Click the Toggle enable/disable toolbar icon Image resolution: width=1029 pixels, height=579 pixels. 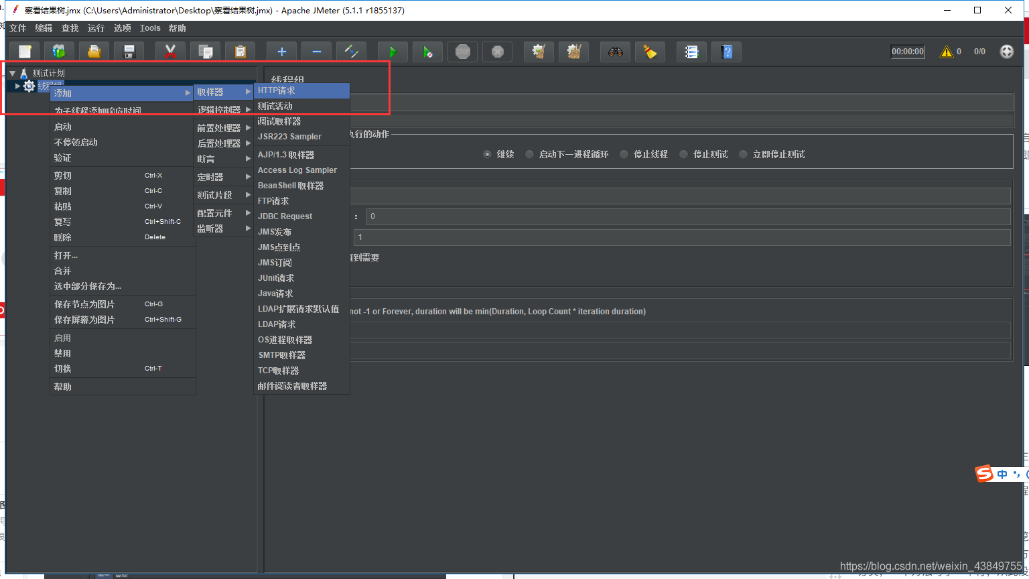pos(352,52)
